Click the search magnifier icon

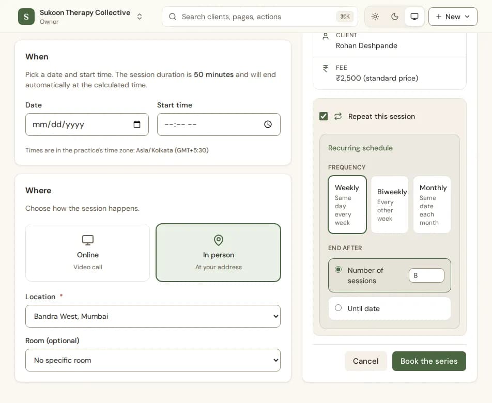[x=173, y=17]
